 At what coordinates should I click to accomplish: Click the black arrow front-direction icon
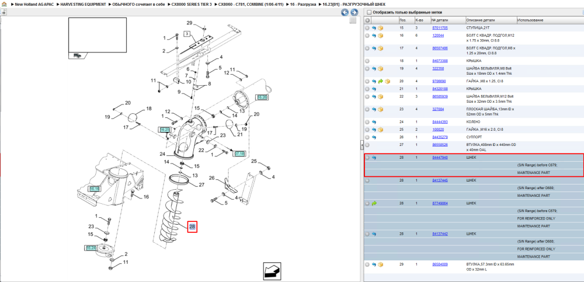point(272,271)
